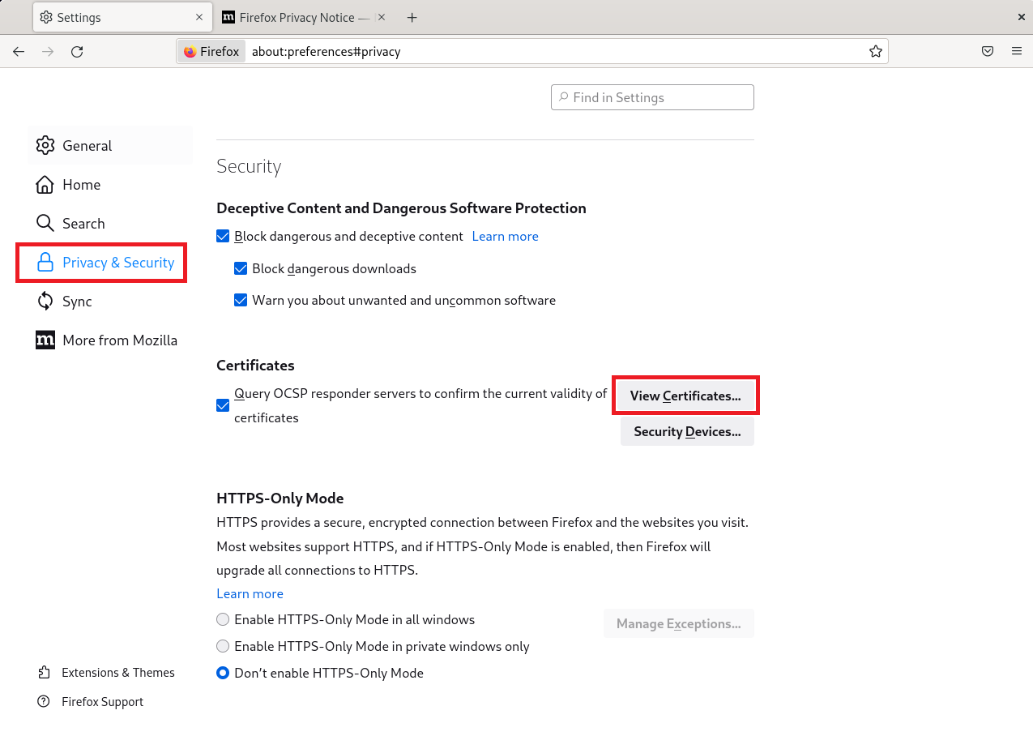Open the Security Devices dialog
This screenshot has width=1033, height=736.
[687, 431]
